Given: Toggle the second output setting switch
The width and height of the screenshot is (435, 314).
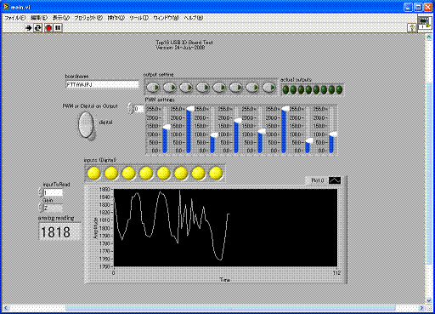Looking at the screenshot, I should point(170,88).
